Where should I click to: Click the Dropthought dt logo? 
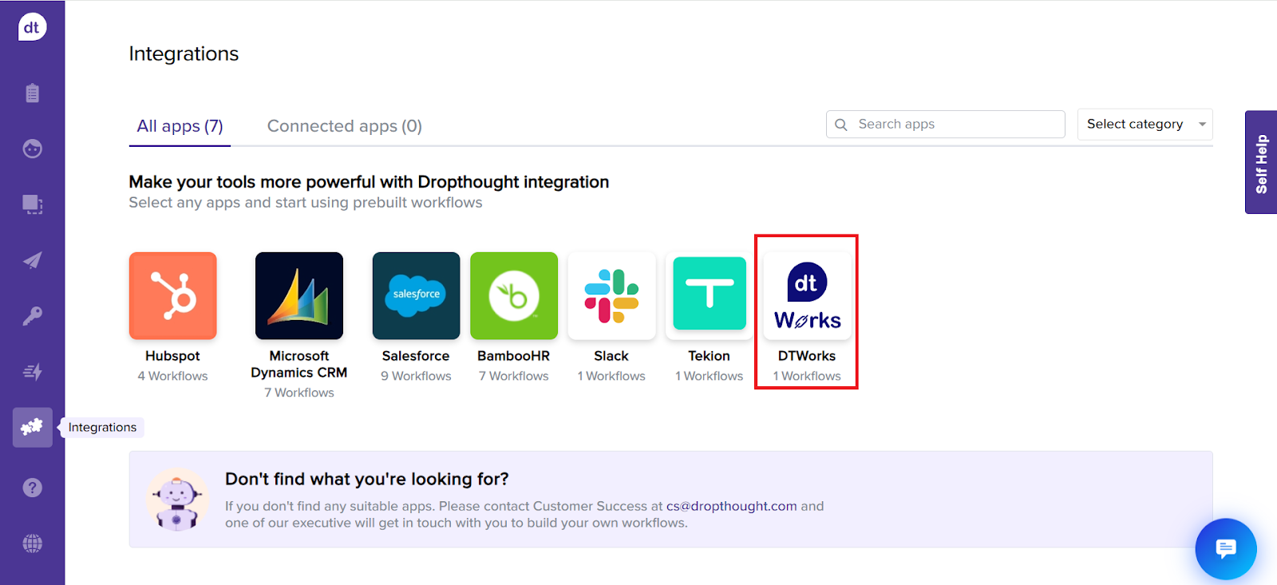pyautogui.click(x=32, y=27)
